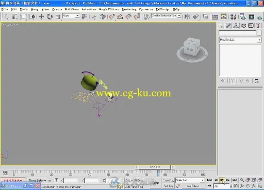Open Mini Curve Editor toggle on timeline
Screen dimensions: 264x190
click(5, 173)
